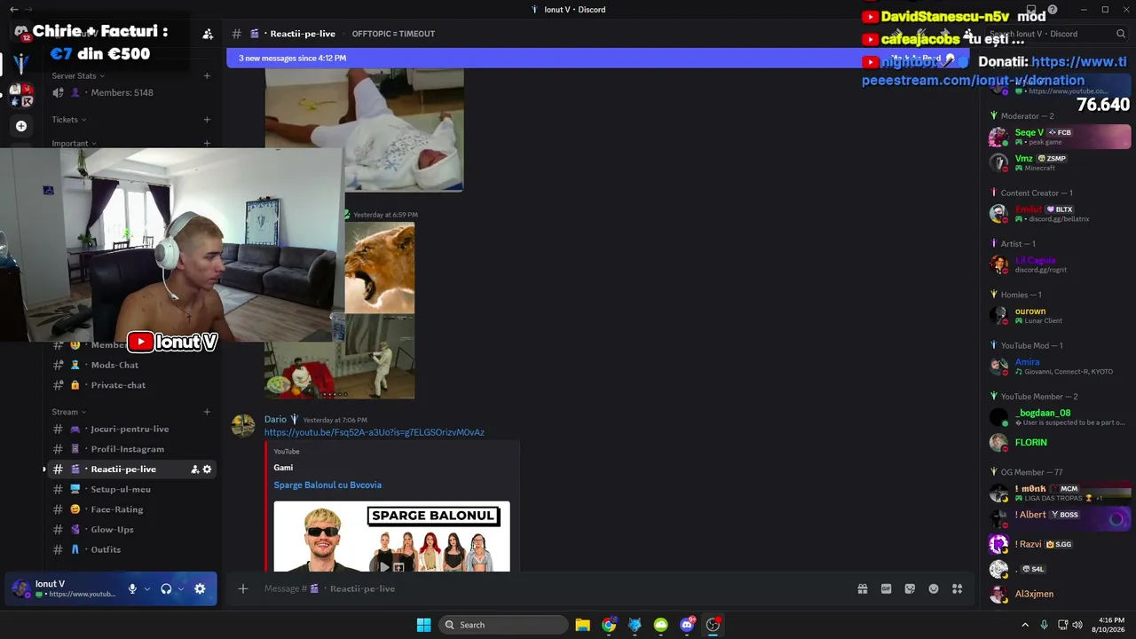Open the Private-chat channel
The width and height of the screenshot is (1136, 639).
click(132, 385)
